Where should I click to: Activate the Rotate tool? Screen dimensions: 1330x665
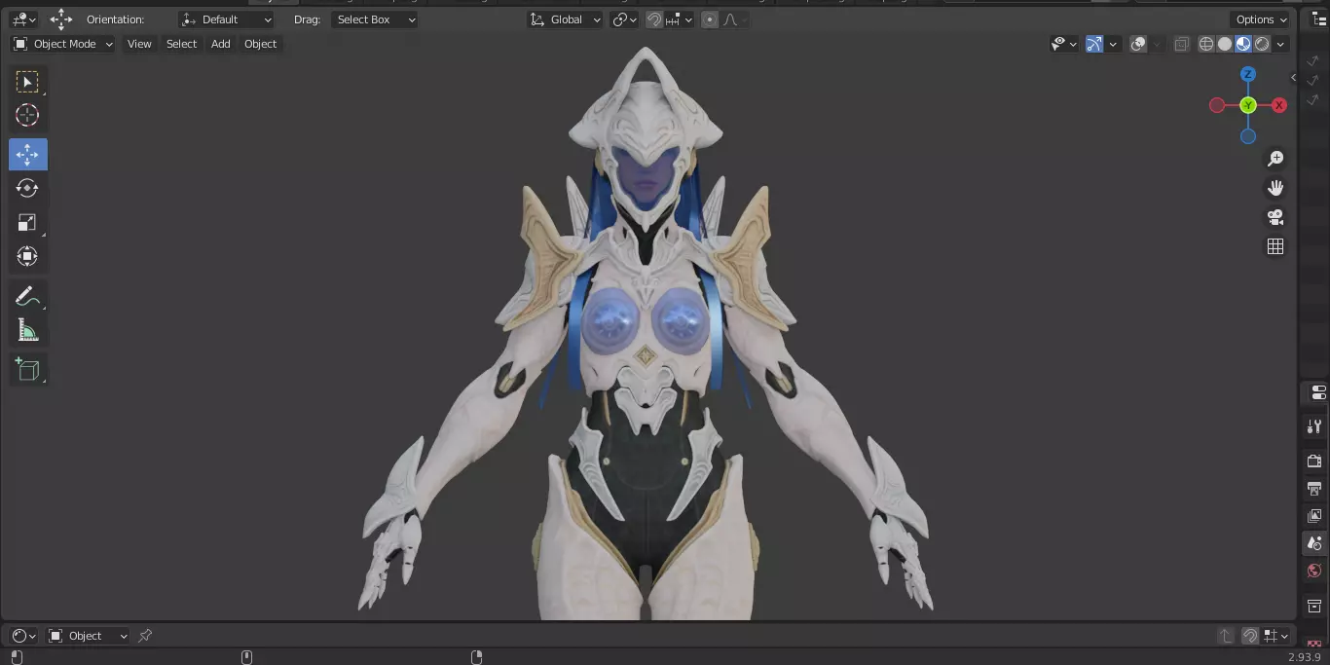tap(27, 188)
